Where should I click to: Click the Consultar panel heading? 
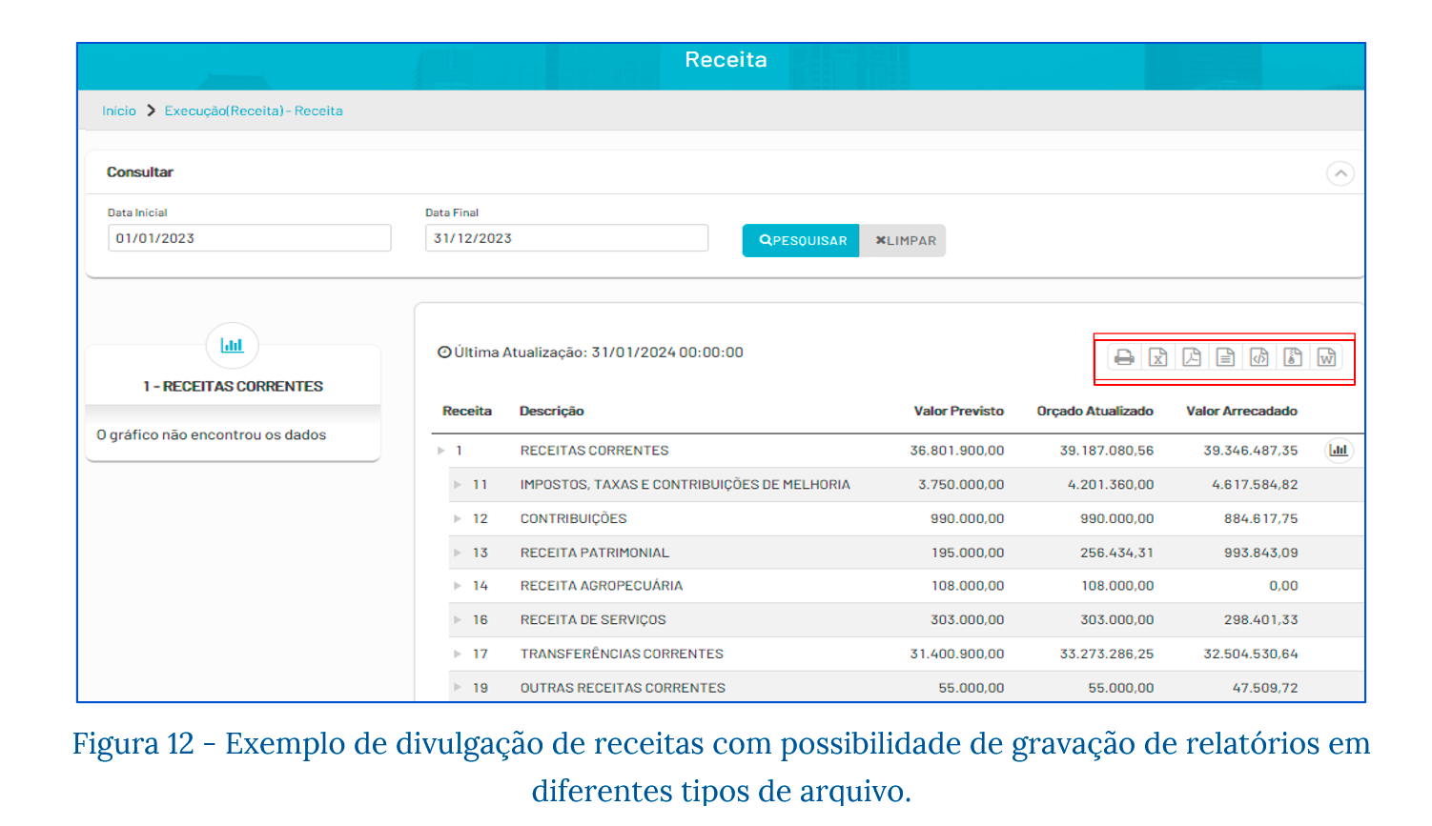pyautogui.click(x=140, y=172)
